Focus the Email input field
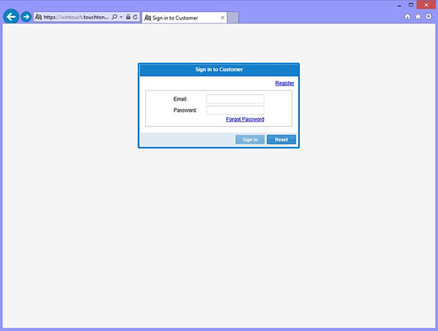This screenshot has width=438, height=331. [x=235, y=99]
